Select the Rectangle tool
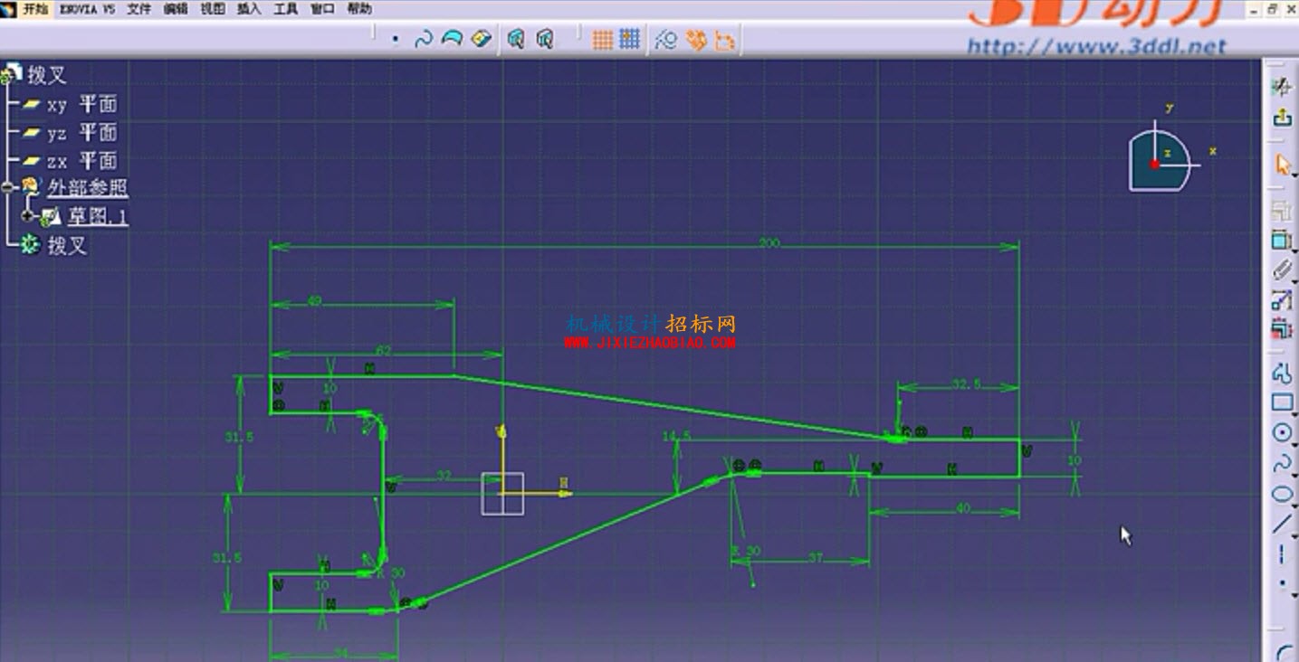The width and height of the screenshot is (1299, 662). [x=1281, y=402]
